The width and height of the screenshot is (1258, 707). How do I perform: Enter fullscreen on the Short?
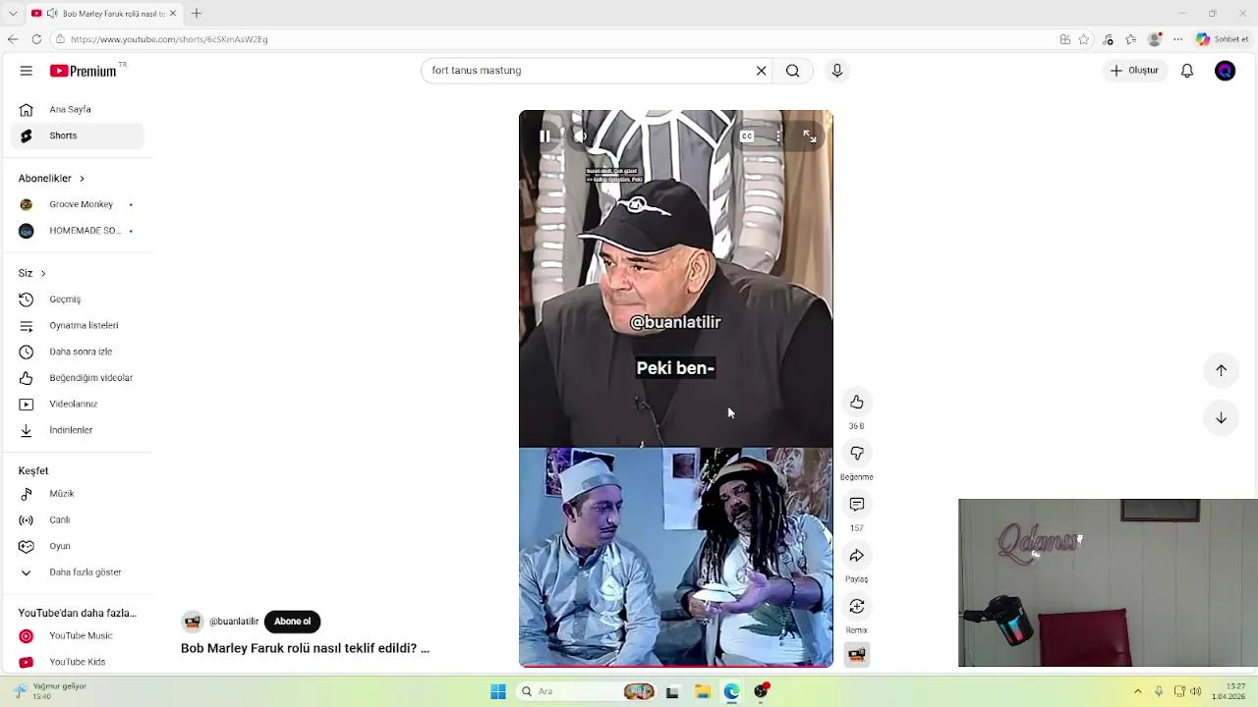(x=810, y=136)
